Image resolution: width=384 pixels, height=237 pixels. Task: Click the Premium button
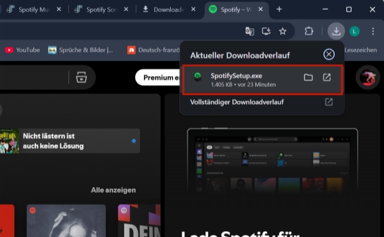click(157, 77)
